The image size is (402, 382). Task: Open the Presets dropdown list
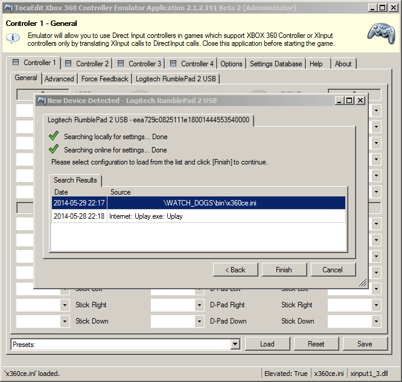(235, 345)
